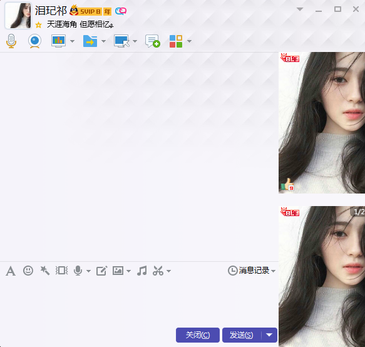Send a window shake
365x347 pixels.
point(62,271)
